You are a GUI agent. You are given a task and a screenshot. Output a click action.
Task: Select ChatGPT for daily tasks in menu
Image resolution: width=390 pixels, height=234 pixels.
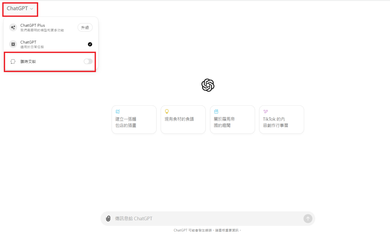click(42, 44)
